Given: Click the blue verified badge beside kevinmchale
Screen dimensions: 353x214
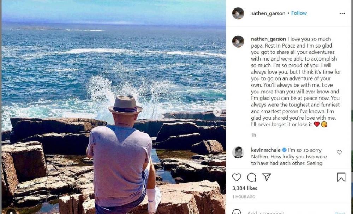Looking at the screenshot, I should 284,150.
